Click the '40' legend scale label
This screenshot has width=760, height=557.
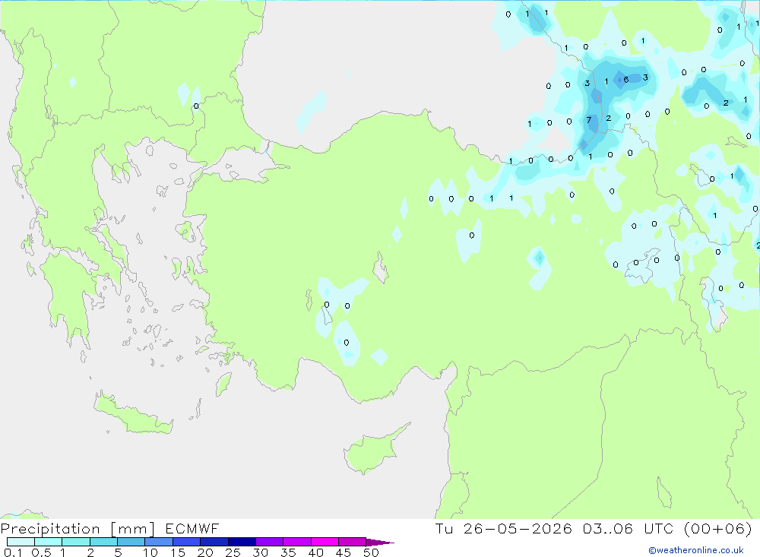tap(315, 552)
